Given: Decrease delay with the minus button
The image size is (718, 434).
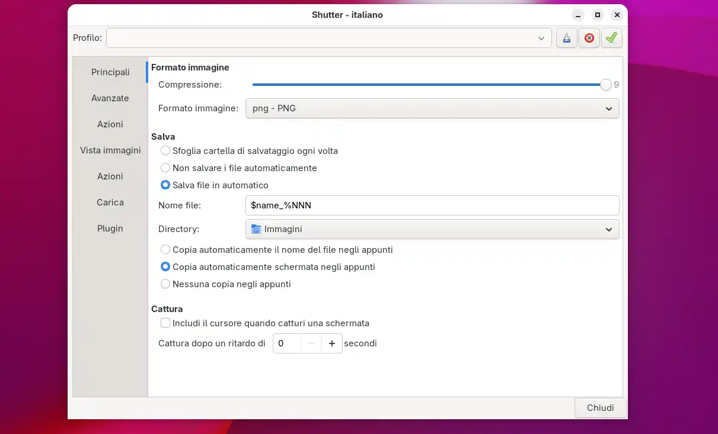Looking at the screenshot, I should (311, 343).
